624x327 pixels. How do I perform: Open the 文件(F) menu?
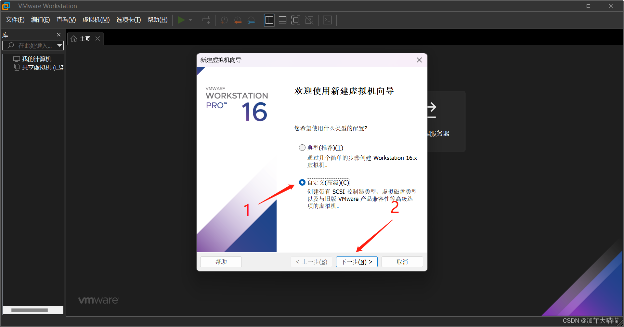pos(15,20)
